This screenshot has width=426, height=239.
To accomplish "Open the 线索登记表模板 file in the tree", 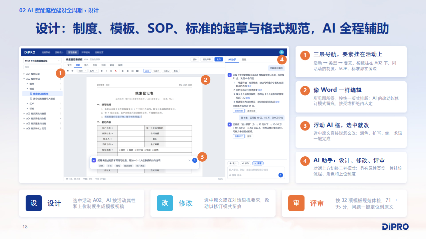I will coord(43,94).
